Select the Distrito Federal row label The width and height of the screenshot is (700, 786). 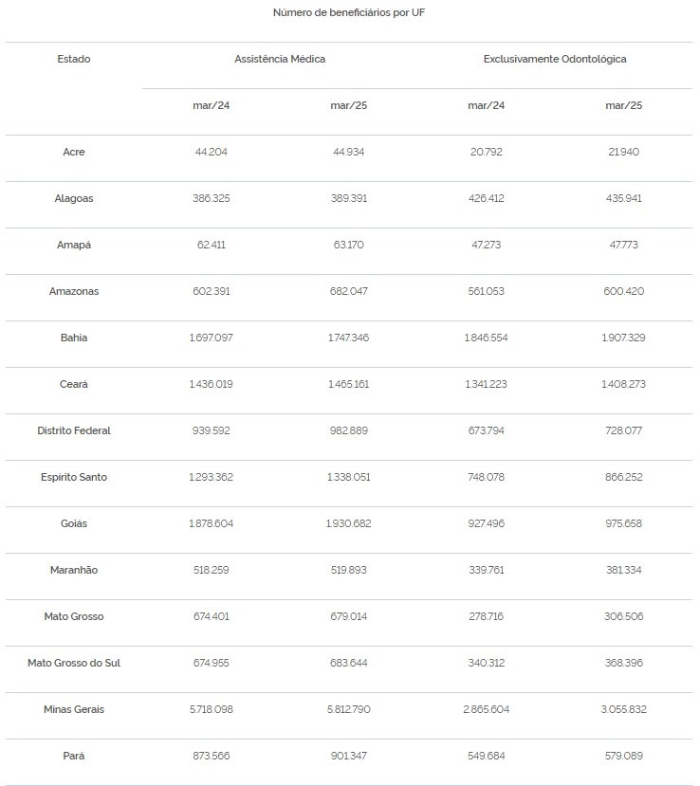(x=74, y=430)
